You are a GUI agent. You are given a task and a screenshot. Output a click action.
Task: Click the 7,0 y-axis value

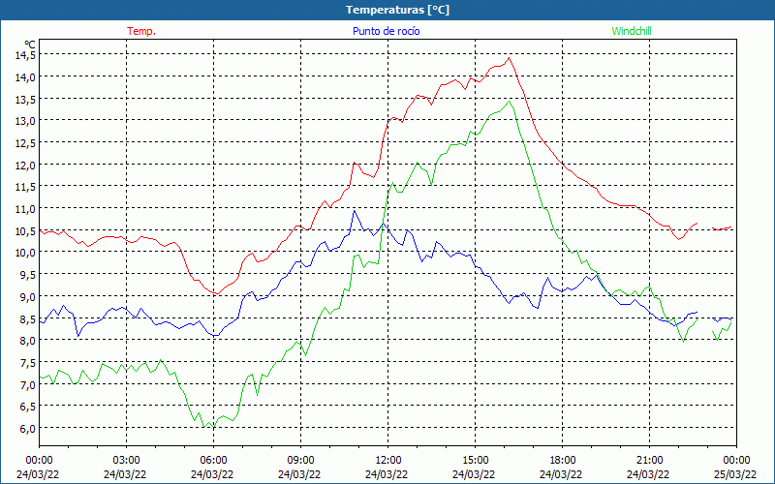pyautogui.click(x=28, y=383)
